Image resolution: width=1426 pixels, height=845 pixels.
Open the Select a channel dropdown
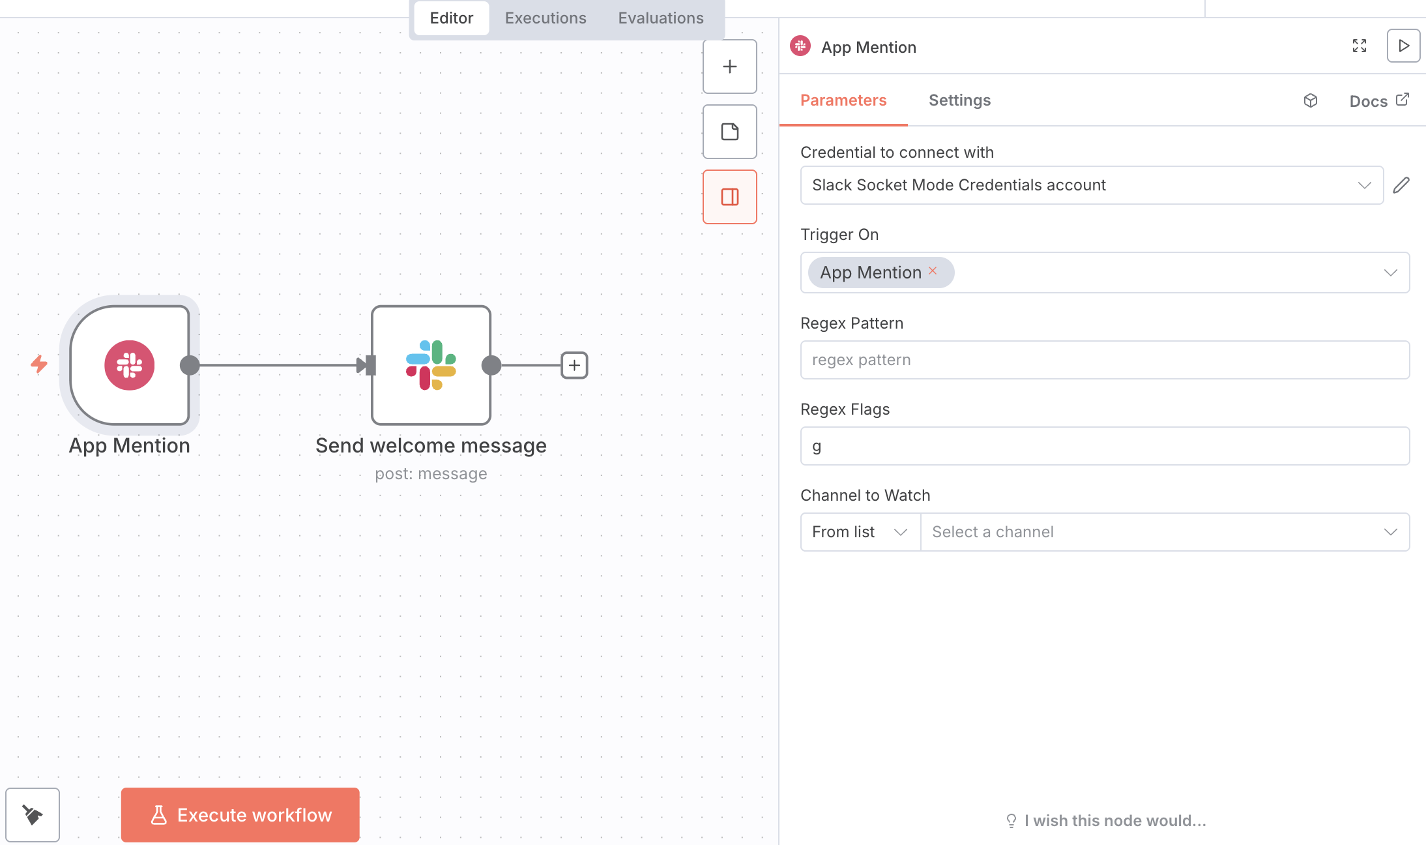[x=1165, y=532]
